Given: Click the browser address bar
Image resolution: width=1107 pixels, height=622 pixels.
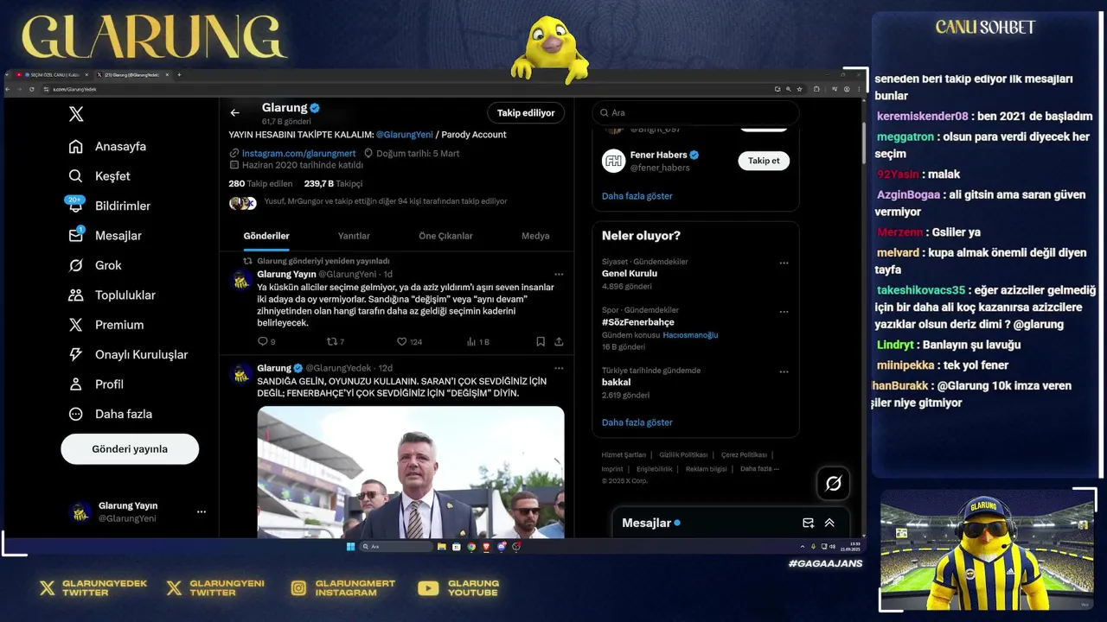Looking at the screenshot, I should [x=406, y=89].
